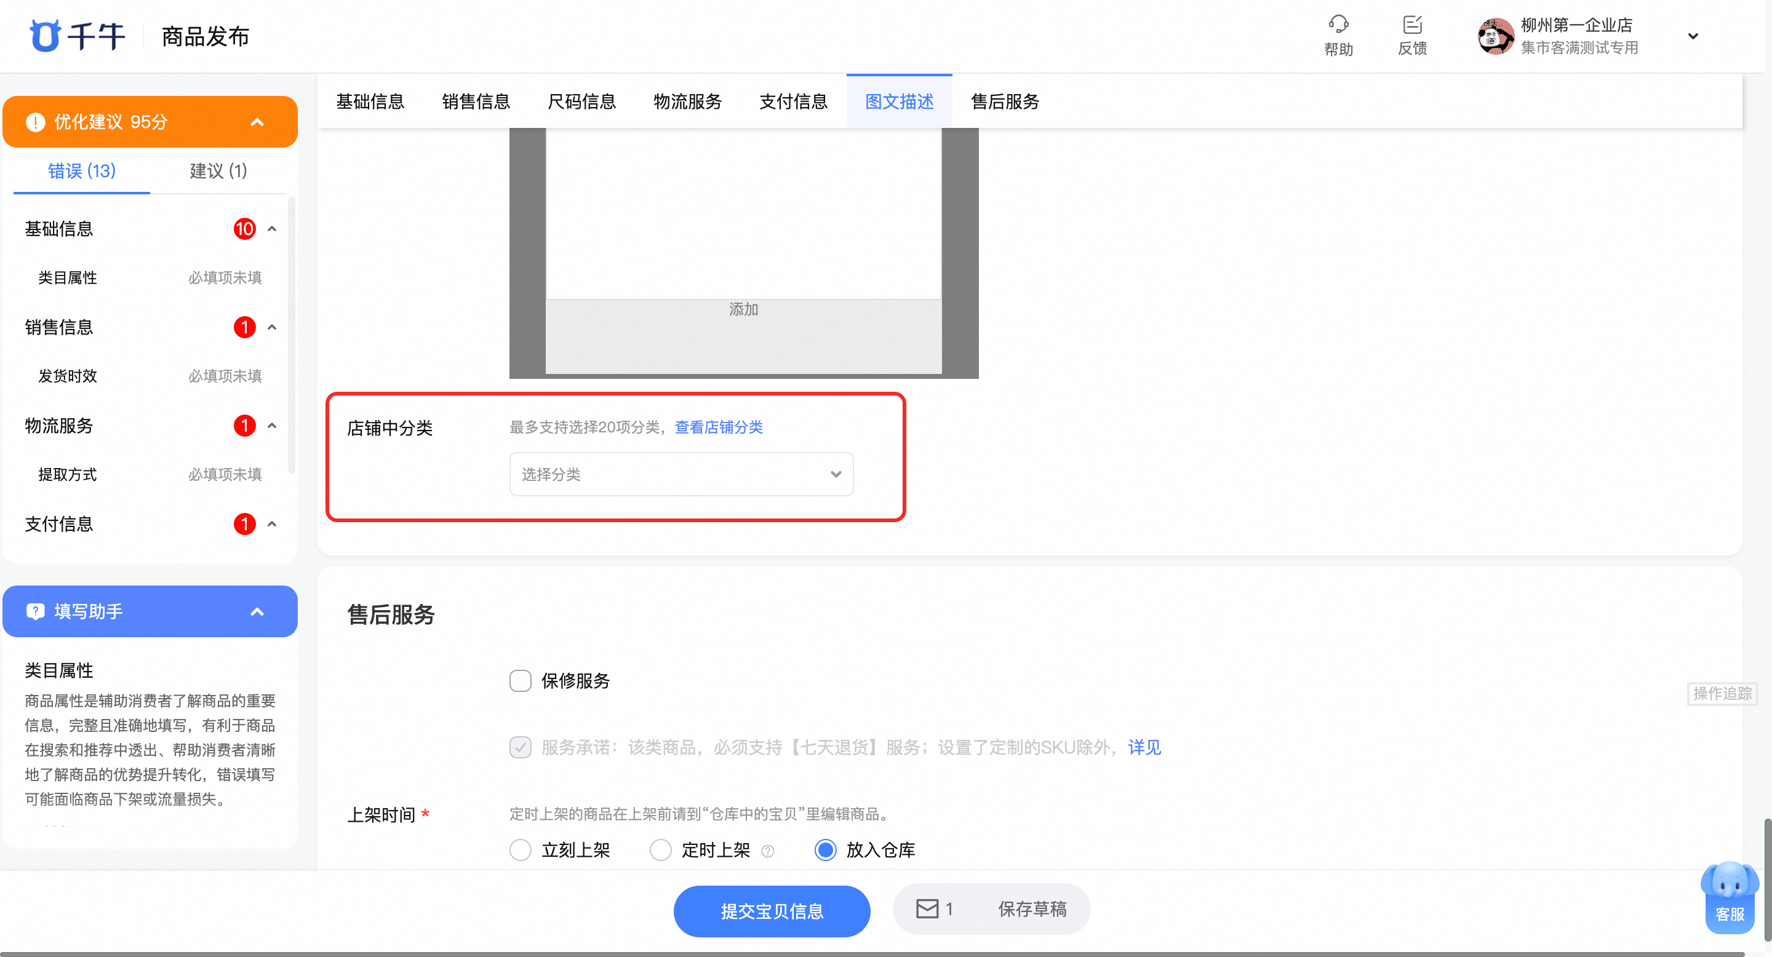The height and width of the screenshot is (957, 1772).
Task: Open the 客服 elephant assistant
Action: click(1730, 897)
